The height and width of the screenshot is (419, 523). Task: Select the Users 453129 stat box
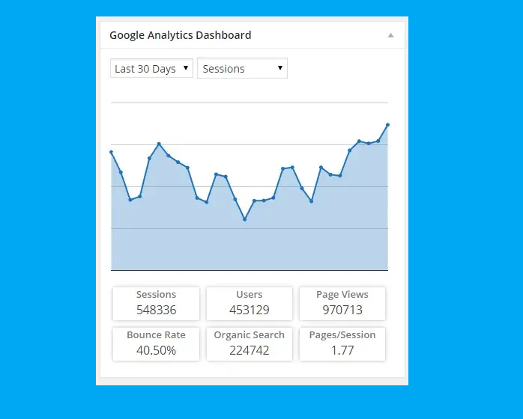coord(250,304)
